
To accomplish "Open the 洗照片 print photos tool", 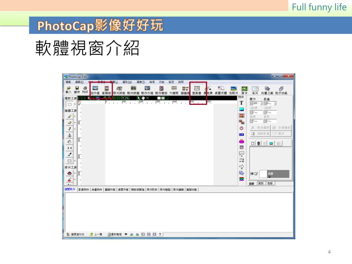I will click(x=233, y=90).
